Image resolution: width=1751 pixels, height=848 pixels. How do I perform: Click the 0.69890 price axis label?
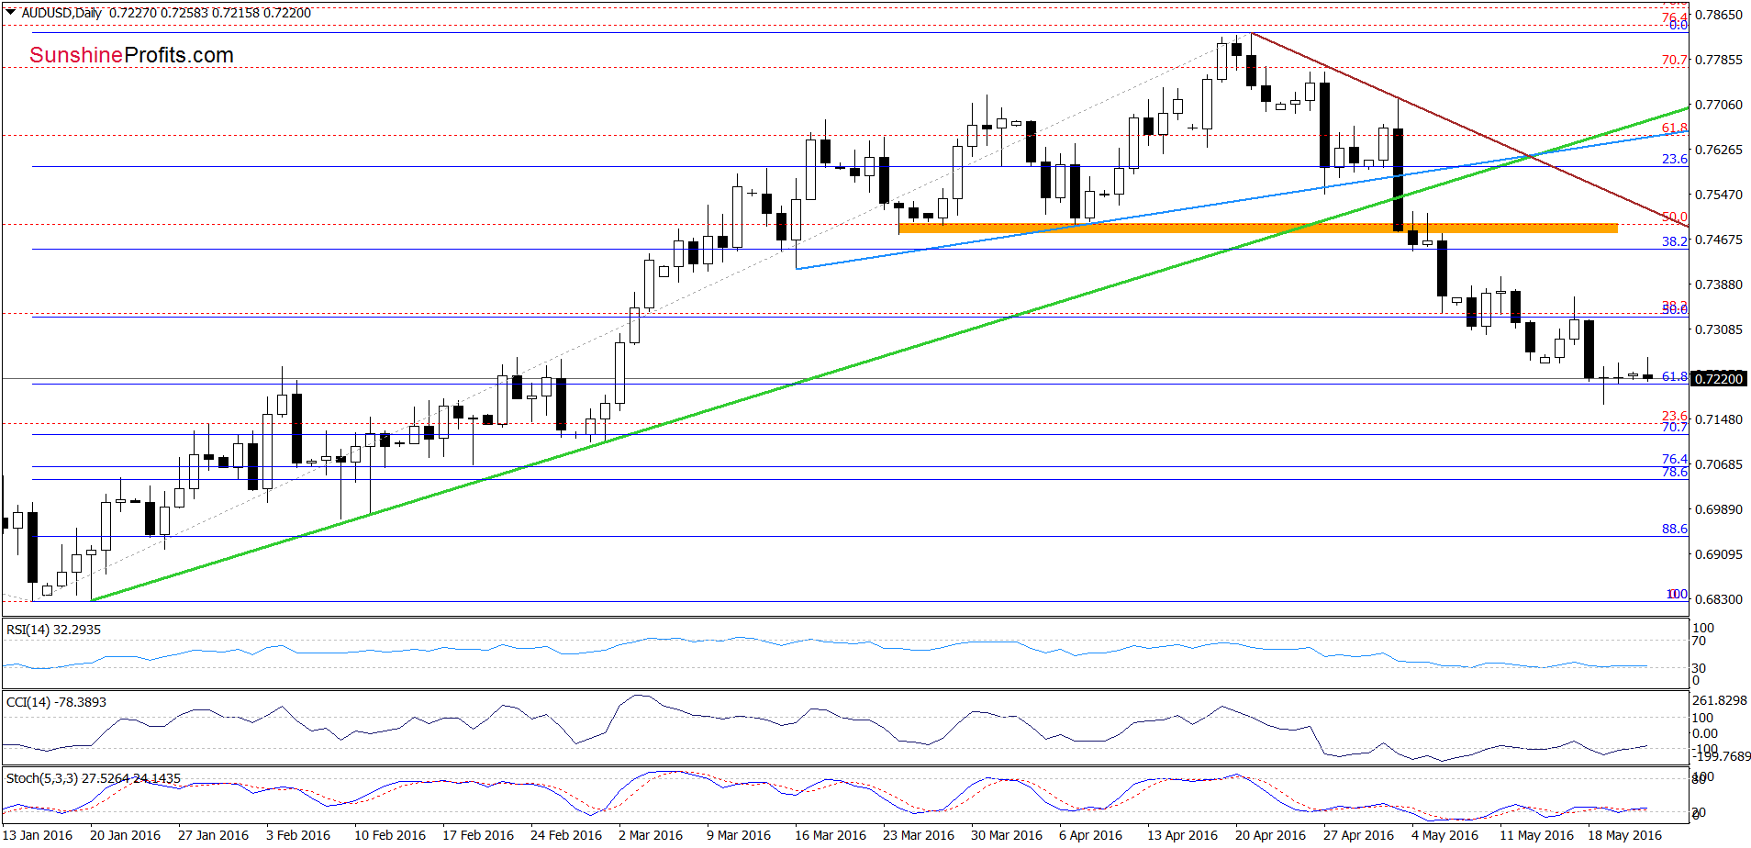coord(1718,509)
